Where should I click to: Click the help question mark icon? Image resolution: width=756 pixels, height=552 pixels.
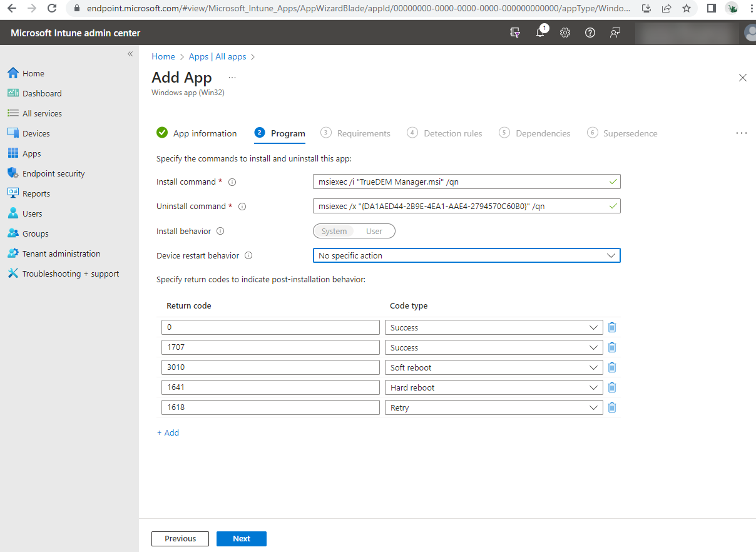(x=590, y=33)
